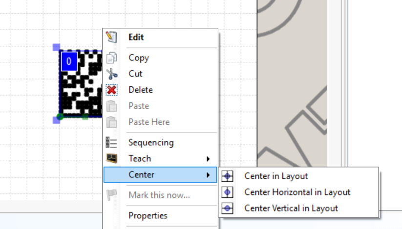Click the red Delete X icon
This screenshot has width=402, height=229.
pyautogui.click(x=111, y=90)
